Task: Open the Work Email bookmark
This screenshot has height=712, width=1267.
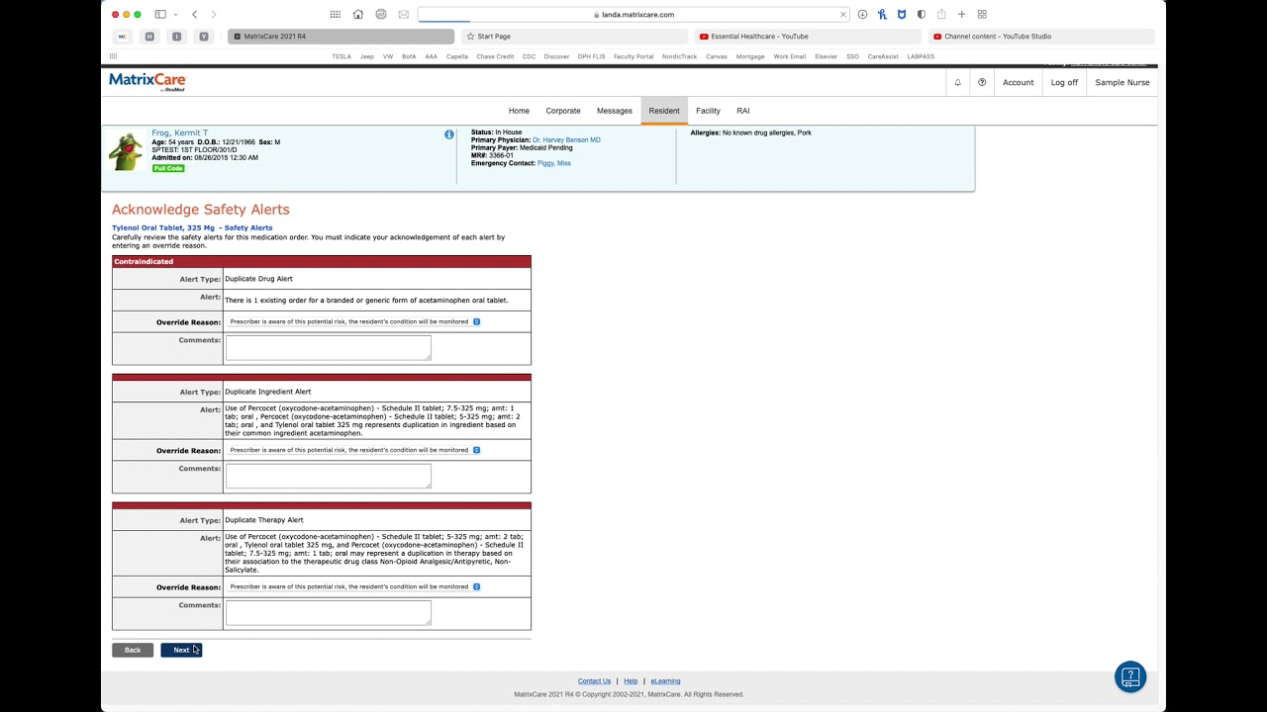Action: click(790, 56)
